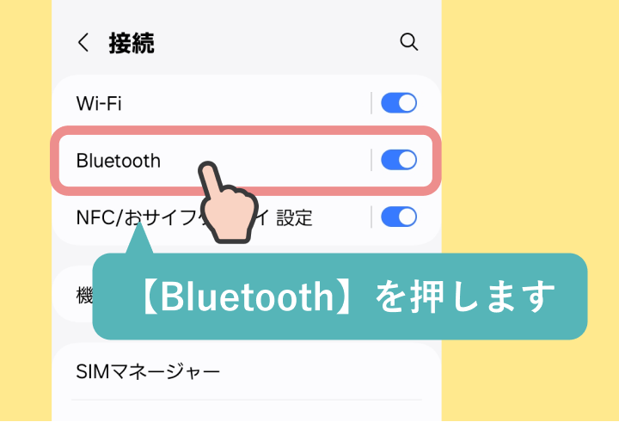This screenshot has width=619, height=422.
Task: Click the vertical divider beside Bluetooth switch
Action: click(x=371, y=160)
